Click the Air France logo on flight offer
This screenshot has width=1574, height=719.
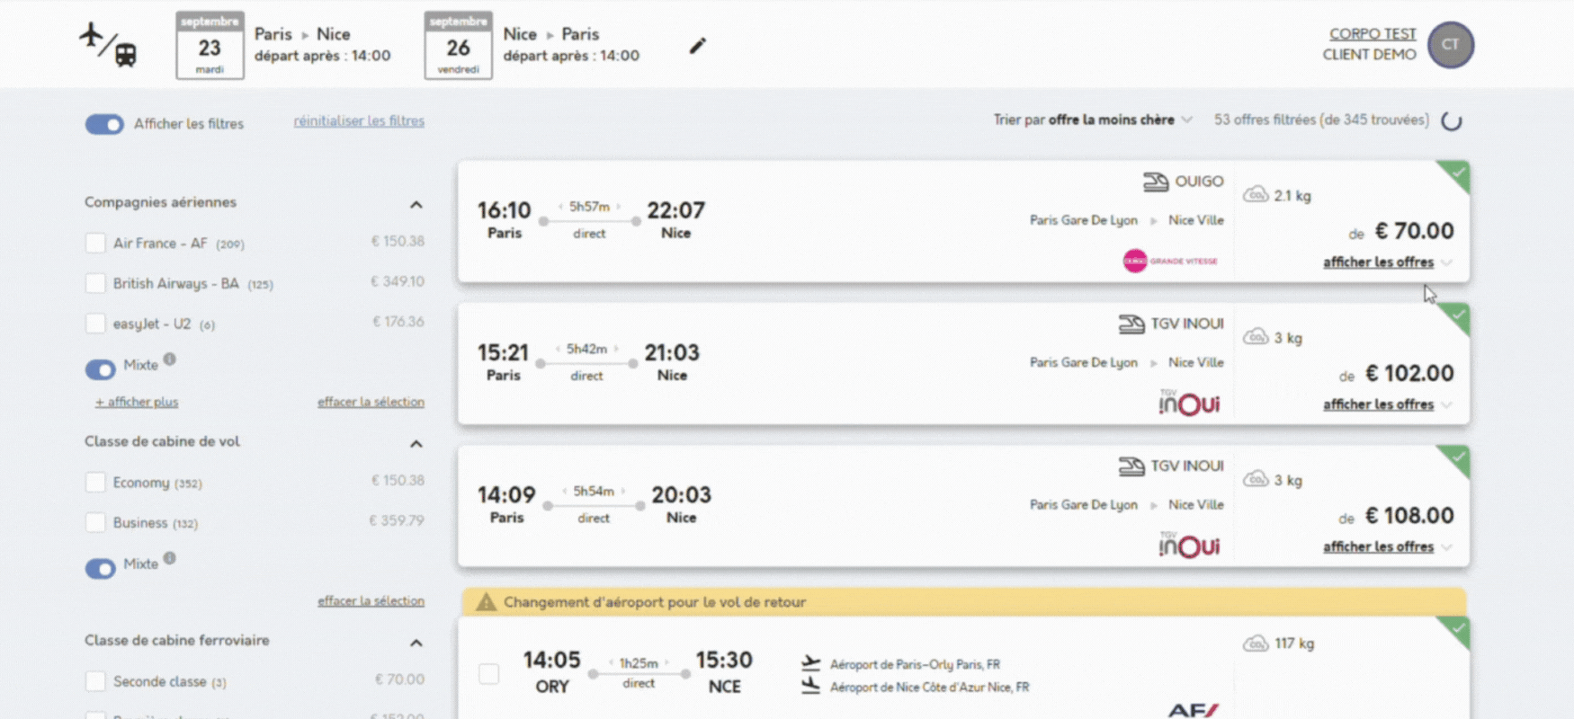click(x=1193, y=709)
